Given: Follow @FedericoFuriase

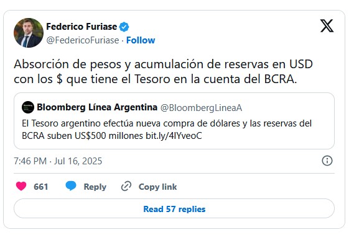Looking at the screenshot, I should click(141, 40).
